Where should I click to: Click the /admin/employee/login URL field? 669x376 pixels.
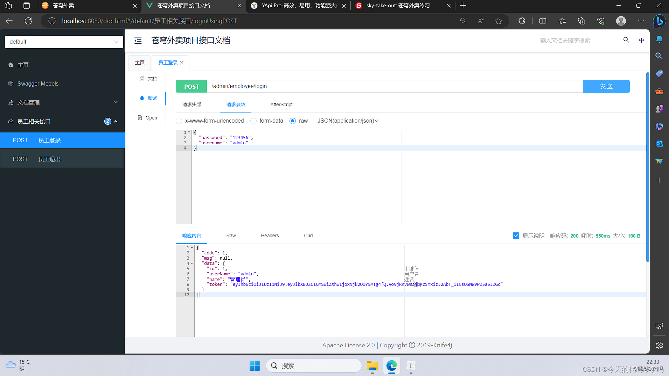395,86
